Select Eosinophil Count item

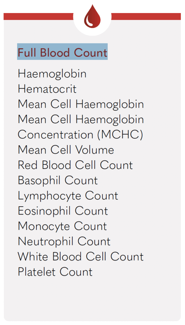[63, 211]
